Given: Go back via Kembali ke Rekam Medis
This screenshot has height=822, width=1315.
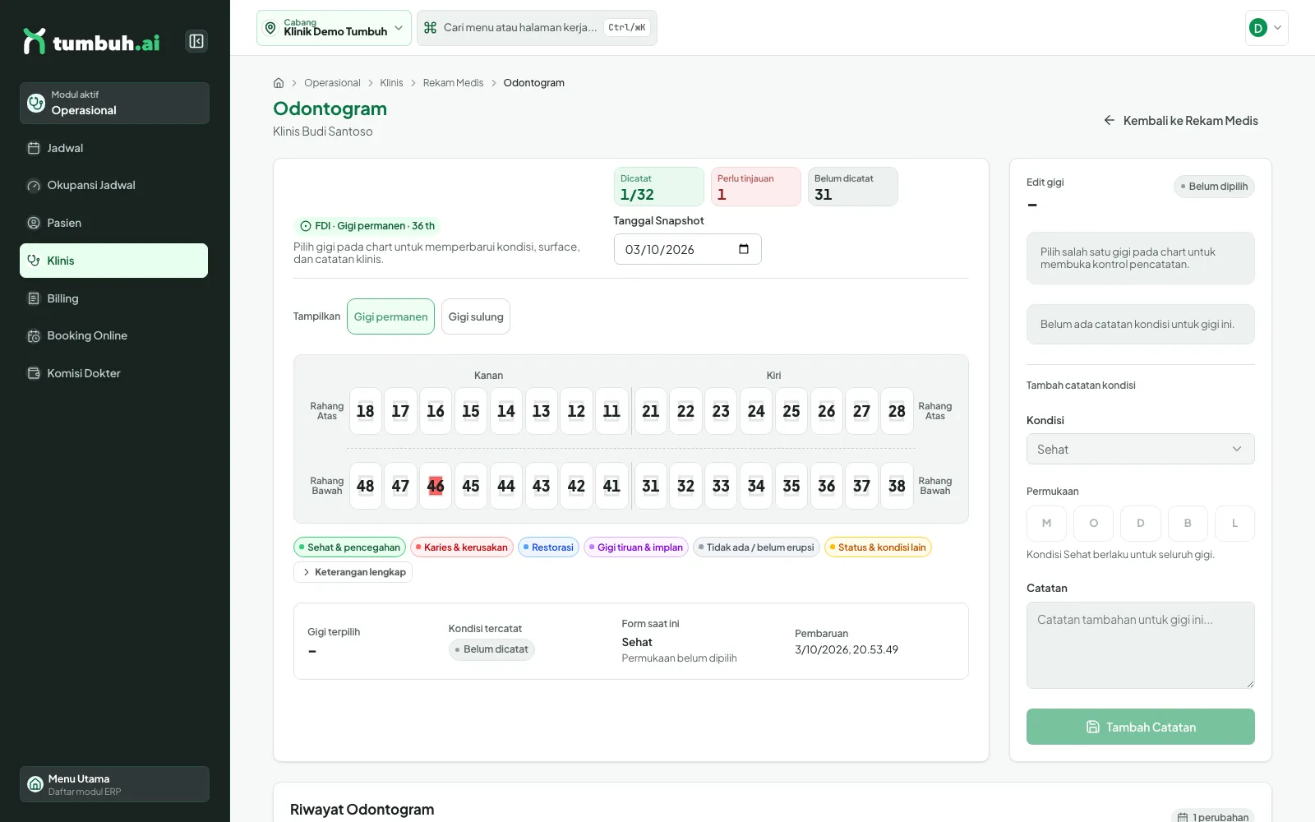Looking at the screenshot, I should 1180,121.
